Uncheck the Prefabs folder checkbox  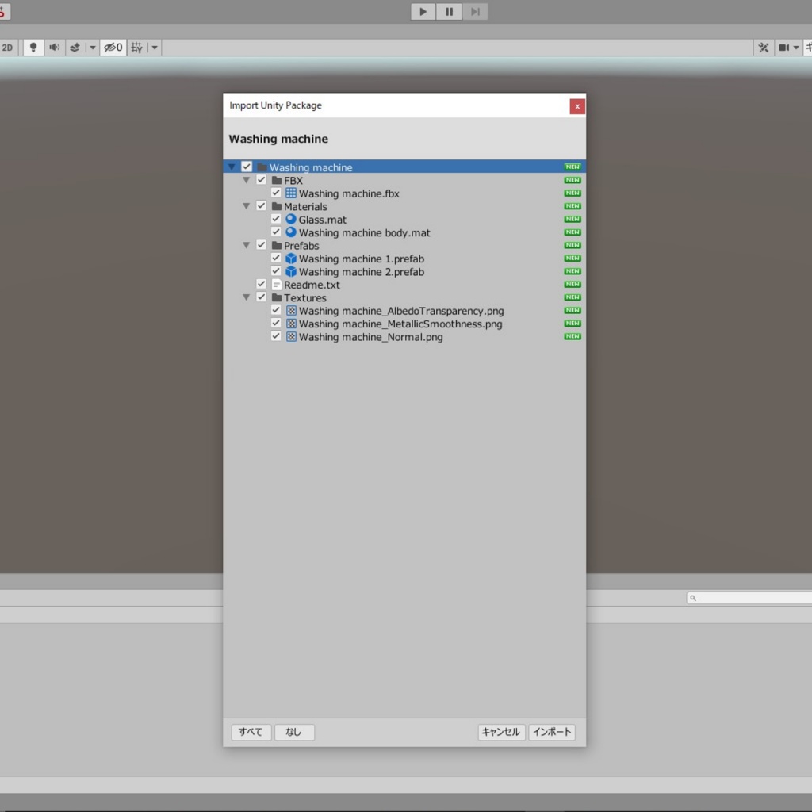261,245
